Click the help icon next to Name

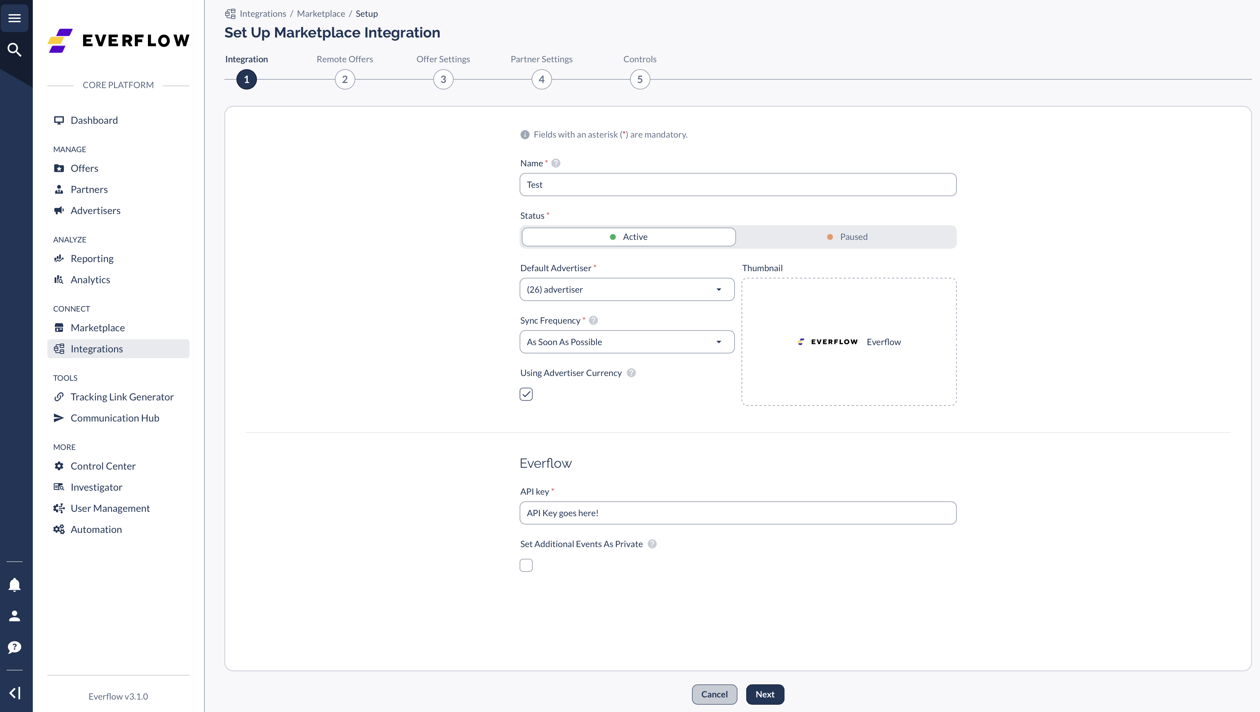click(556, 163)
